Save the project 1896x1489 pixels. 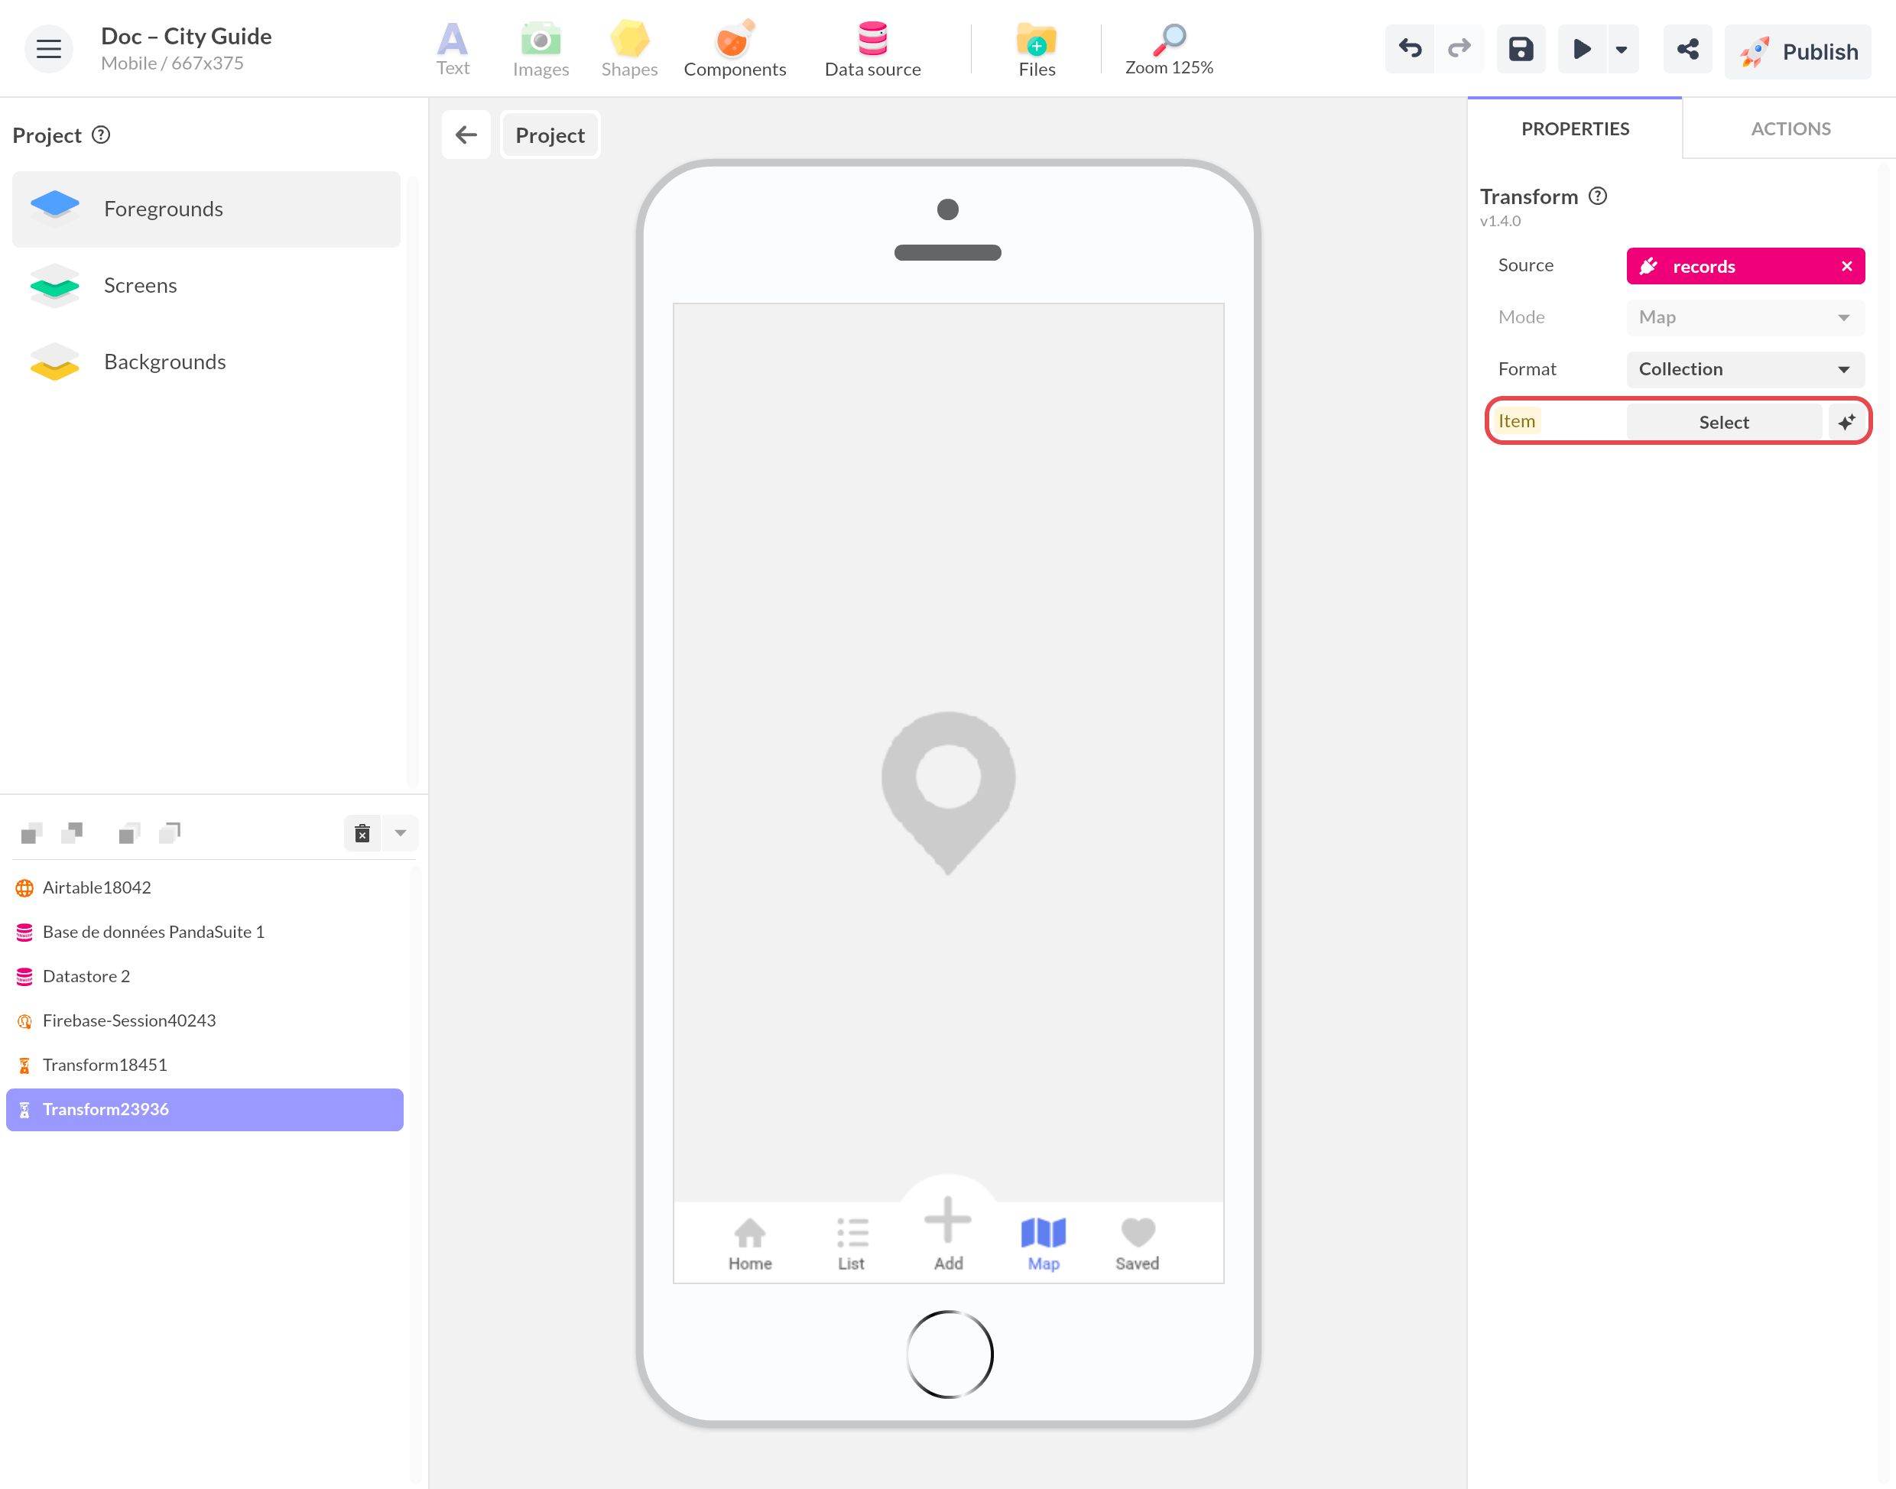[x=1521, y=49]
